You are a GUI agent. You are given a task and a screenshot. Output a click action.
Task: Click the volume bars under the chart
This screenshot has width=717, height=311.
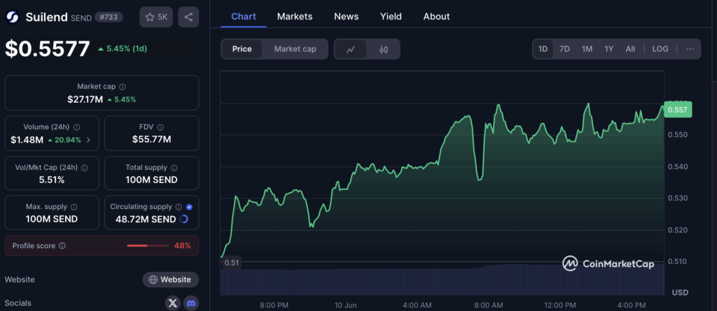click(x=442, y=280)
